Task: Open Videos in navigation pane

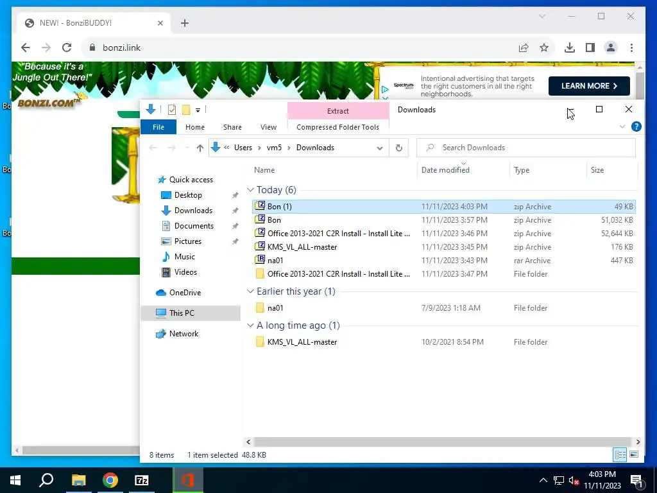Action: tap(185, 272)
